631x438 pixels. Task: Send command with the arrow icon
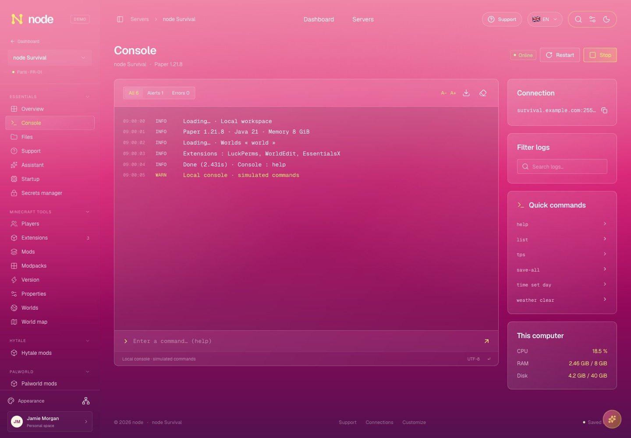[x=486, y=341]
